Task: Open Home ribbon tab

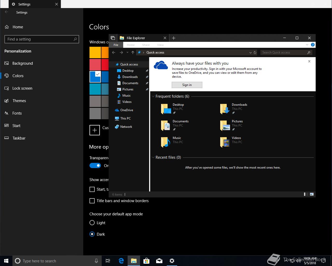Action: (131, 45)
